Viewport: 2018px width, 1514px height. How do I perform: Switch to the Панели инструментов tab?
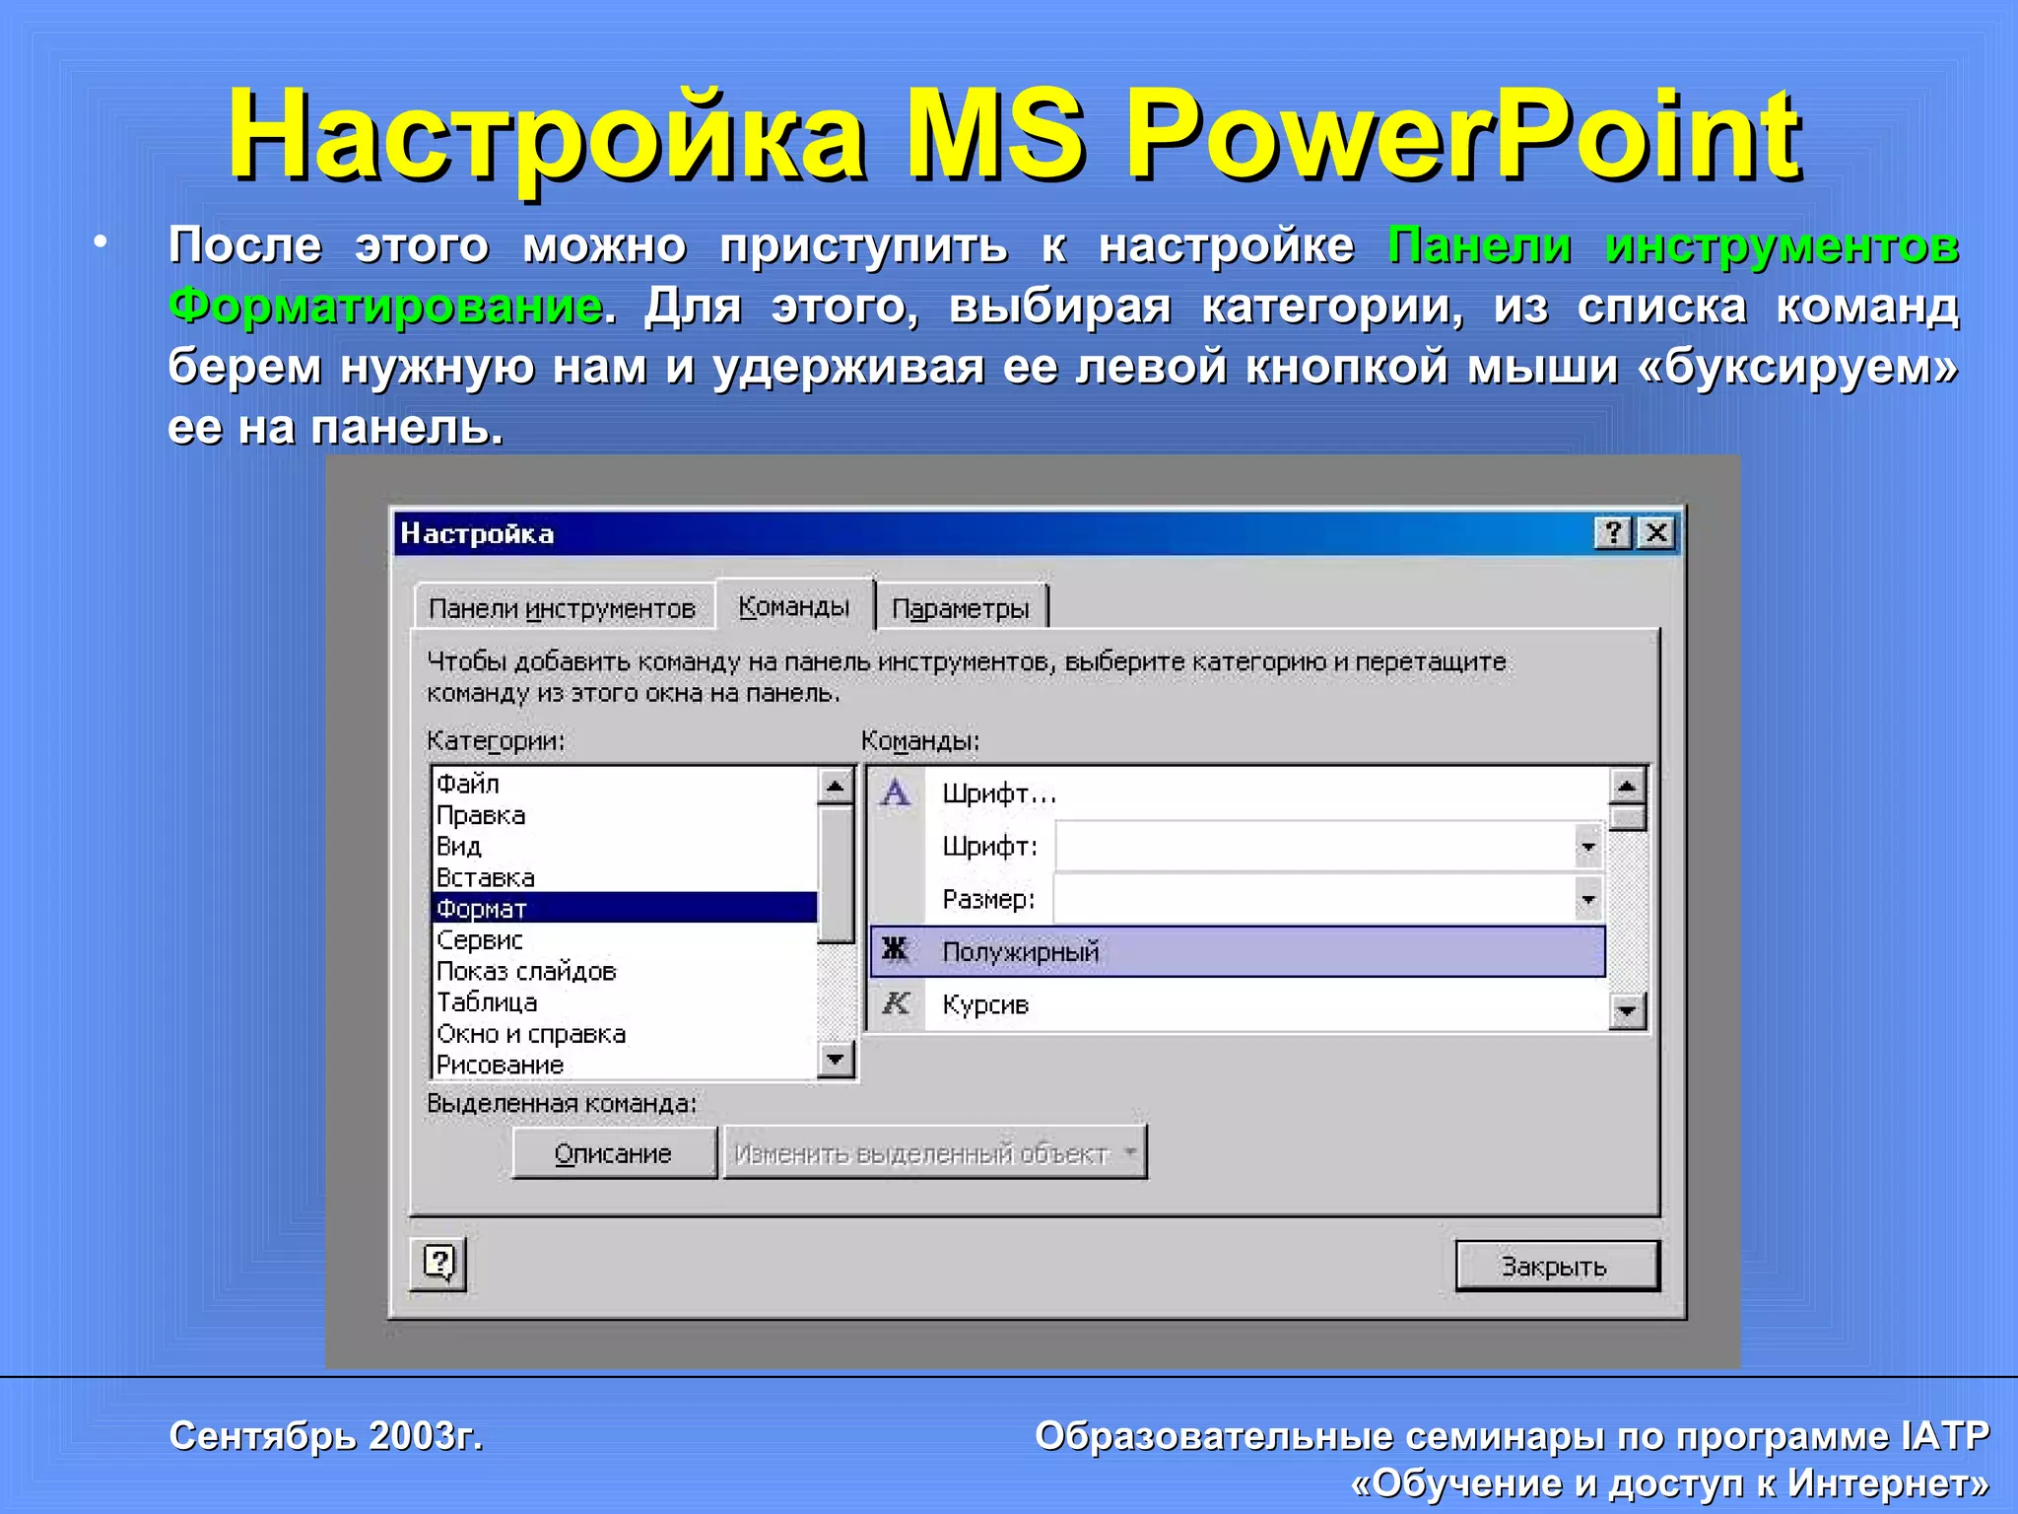[562, 608]
